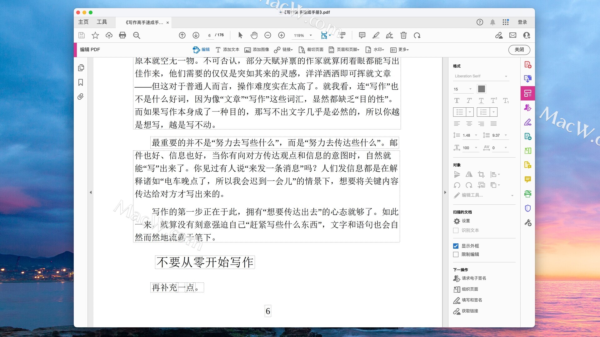600x337 pixels.
Task: Select the arrow selection tool
Action: tap(240, 35)
